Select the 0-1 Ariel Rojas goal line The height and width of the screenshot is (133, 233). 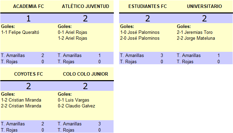[x=72, y=32]
